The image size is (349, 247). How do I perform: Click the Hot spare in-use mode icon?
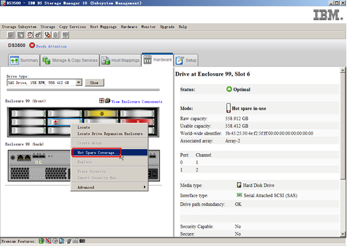click(228, 108)
